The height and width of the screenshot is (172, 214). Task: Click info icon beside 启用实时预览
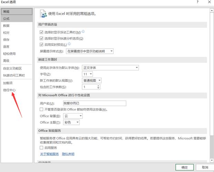(x=69, y=44)
